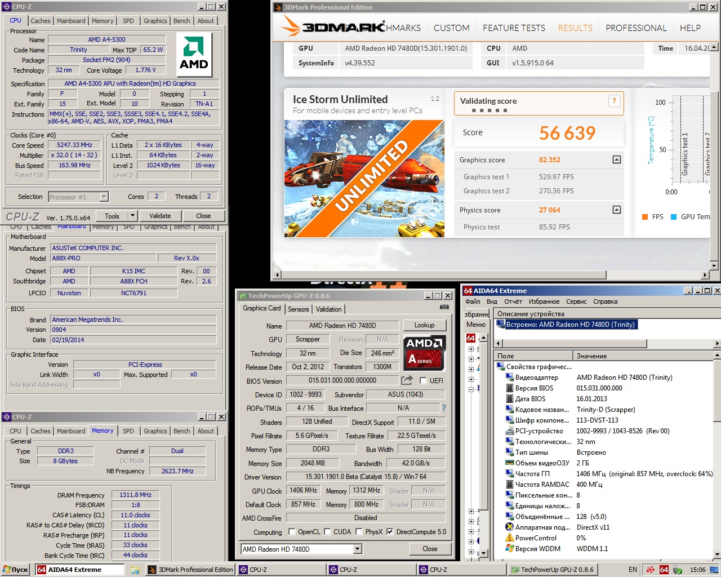Collapse the Physics score section in 3DMark

click(617, 210)
